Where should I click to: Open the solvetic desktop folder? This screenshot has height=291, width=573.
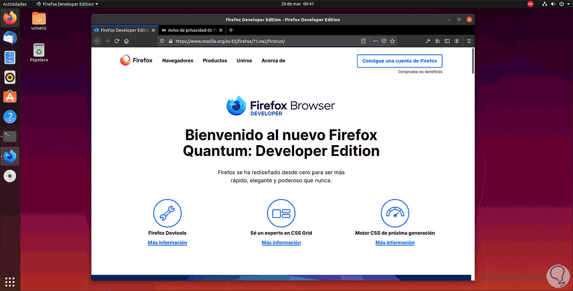pyautogui.click(x=39, y=21)
